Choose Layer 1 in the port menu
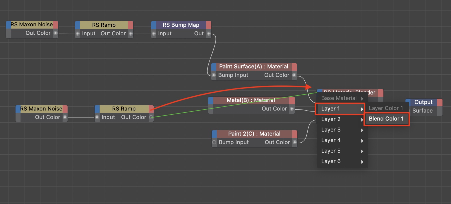Viewport: 451px width, 204px height. click(x=339, y=109)
